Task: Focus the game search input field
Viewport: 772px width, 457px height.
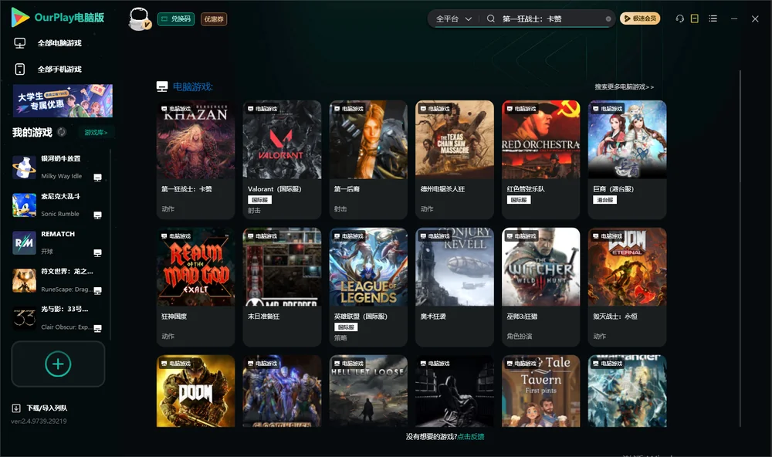Action: 551,19
